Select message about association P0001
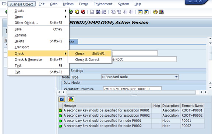The height and width of the screenshot is (134, 212). pyautogui.click(x=106, y=110)
